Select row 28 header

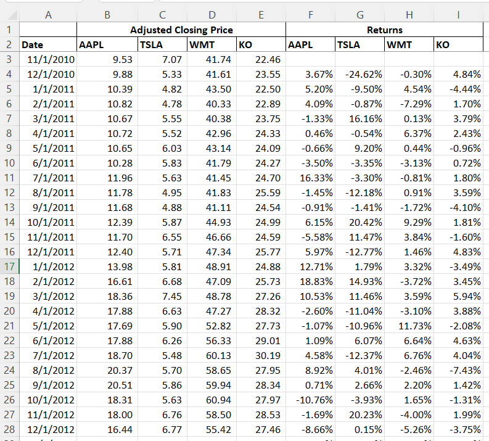[x=9, y=429]
